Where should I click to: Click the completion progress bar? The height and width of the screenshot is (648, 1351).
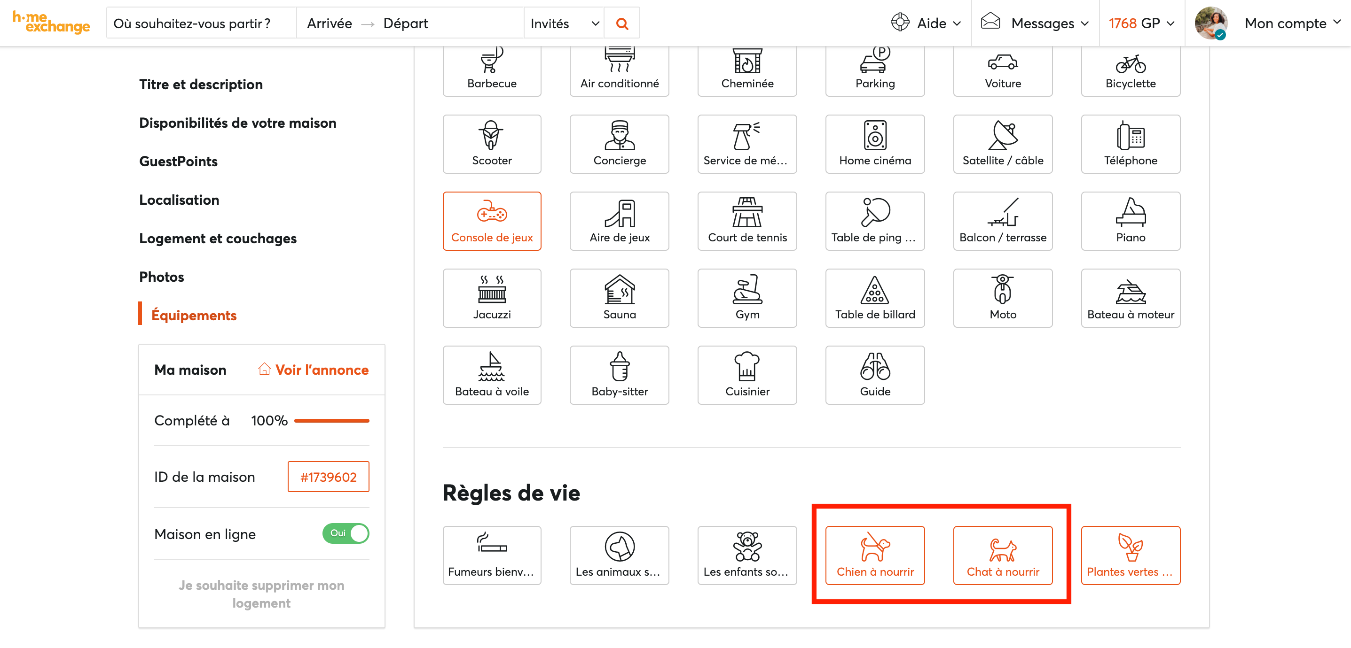click(331, 421)
